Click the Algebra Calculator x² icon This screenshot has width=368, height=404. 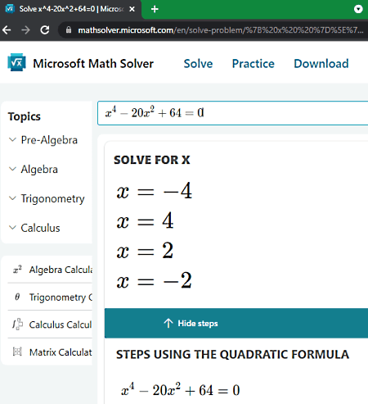(17, 270)
